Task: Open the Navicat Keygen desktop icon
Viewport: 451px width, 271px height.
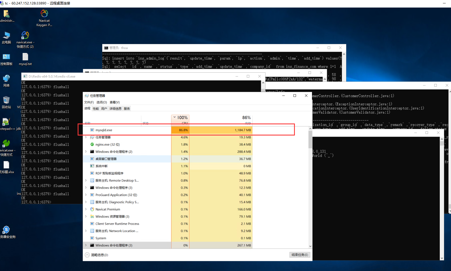Action: coord(44,14)
